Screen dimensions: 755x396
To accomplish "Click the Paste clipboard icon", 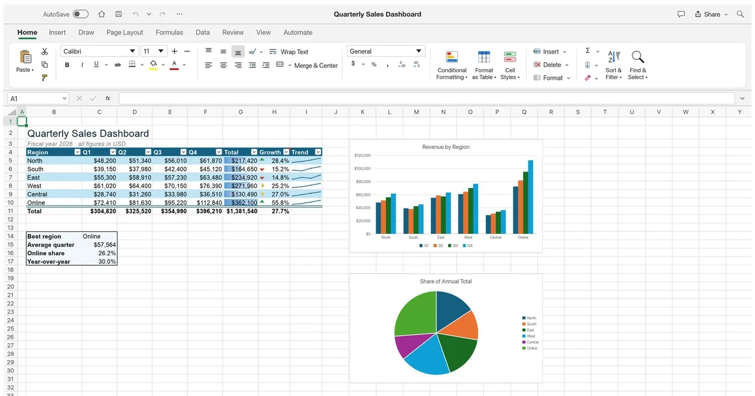I will coord(25,57).
